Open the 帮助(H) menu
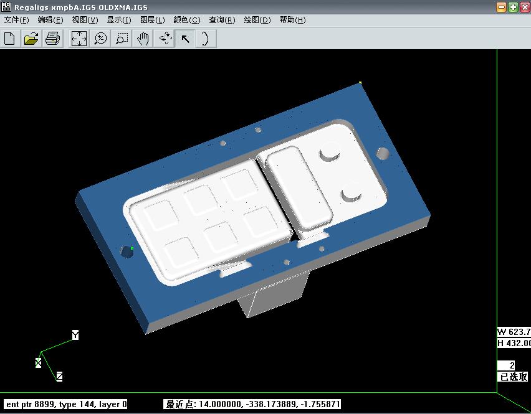Image resolution: width=531 pixels, height=414 pixels. (292, 20)
